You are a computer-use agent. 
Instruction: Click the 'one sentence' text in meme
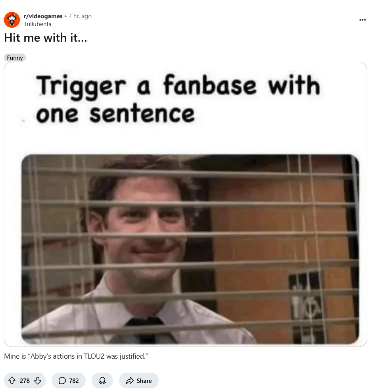[x=115, y=114]
